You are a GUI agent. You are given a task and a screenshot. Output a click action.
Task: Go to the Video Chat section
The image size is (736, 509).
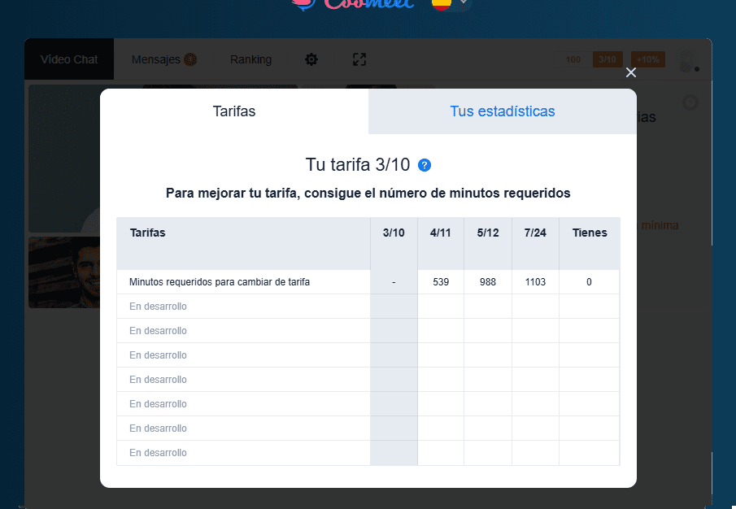pos(69,59)
